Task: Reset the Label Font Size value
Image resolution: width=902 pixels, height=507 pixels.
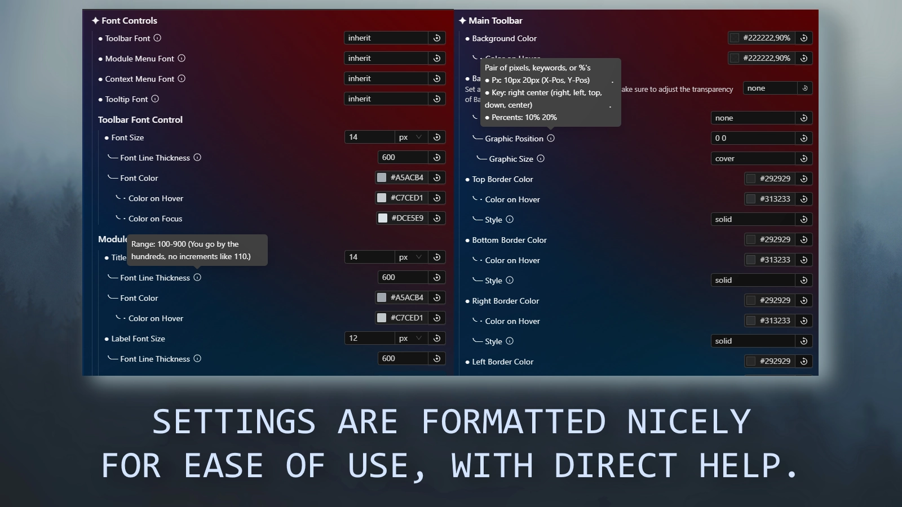Action: 437,339
